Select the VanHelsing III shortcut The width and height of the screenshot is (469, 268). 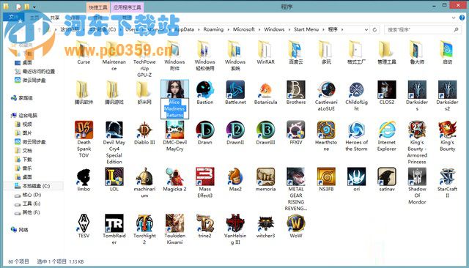tap(235, 223)
